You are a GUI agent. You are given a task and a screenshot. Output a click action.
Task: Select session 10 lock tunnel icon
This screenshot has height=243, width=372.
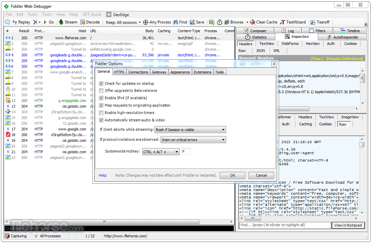point(8,89)
